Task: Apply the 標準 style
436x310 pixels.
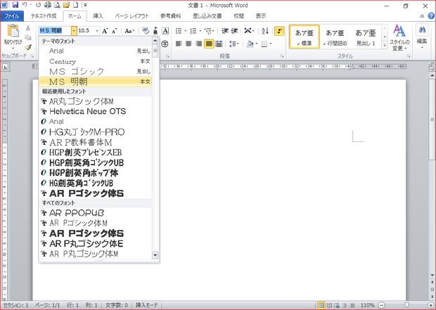Action: pyautogui.click(x=304, y=37)
